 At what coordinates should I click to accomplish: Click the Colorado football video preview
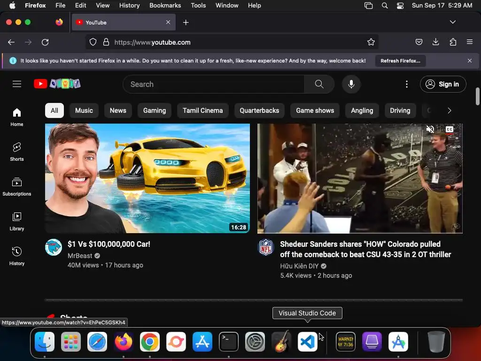click(x=360, y=178)
